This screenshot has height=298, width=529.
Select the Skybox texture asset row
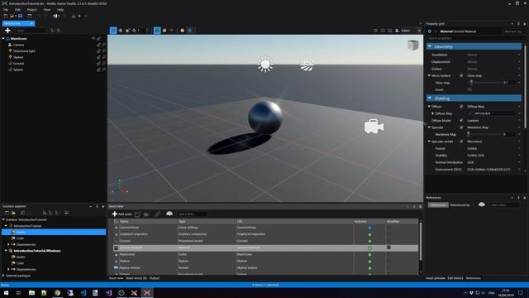(266, 267)
